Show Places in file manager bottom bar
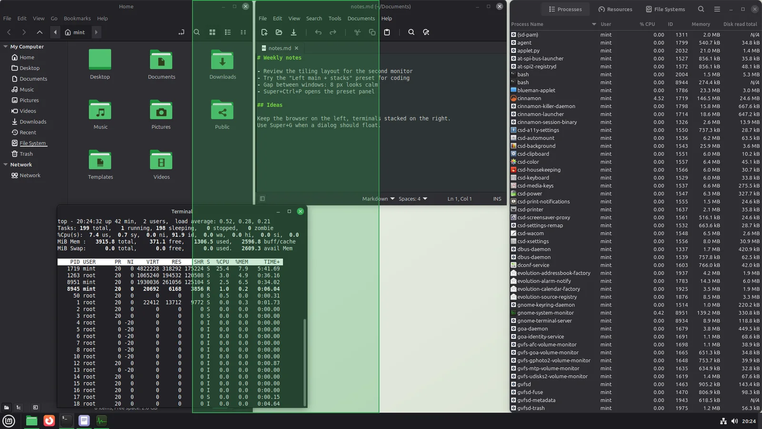The image size is (762, 429). (x=7, y=408)
